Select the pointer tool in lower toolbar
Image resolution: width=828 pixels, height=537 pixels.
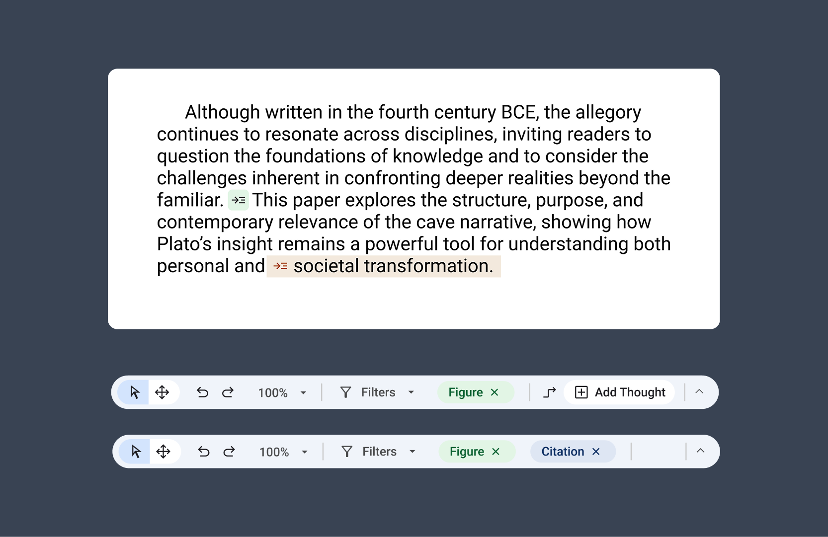tap(136, 452)
